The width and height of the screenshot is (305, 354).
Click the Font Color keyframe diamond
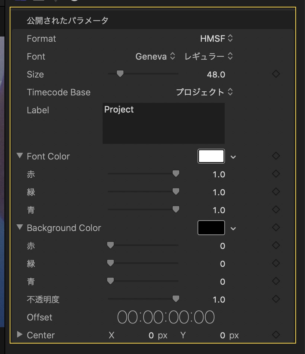tap(276, 156)
